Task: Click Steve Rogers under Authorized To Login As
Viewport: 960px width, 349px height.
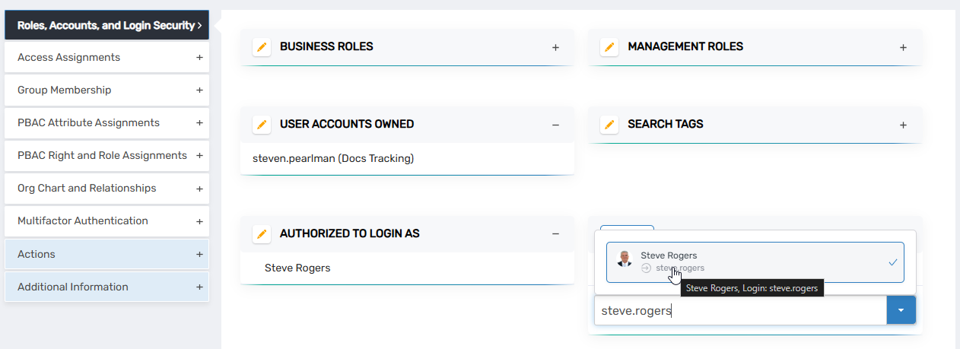Action: pos(297,268)
